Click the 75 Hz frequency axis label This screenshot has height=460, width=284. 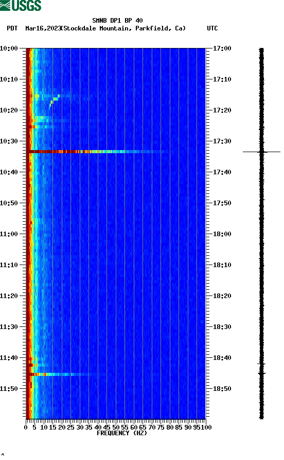pos(161,428)
